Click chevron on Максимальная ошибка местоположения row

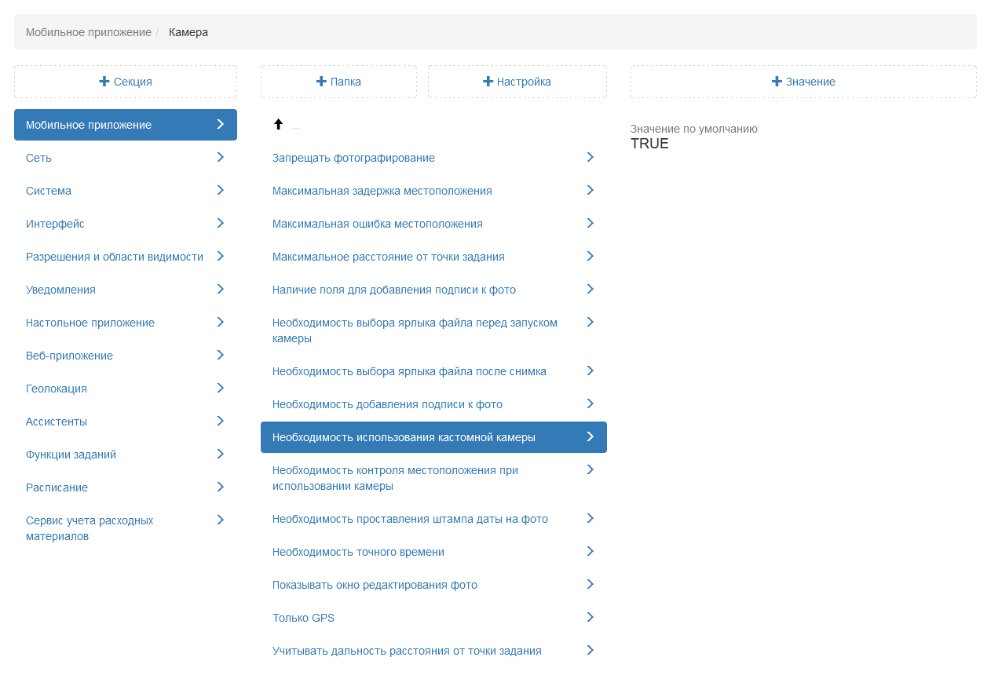pos(591,223)
